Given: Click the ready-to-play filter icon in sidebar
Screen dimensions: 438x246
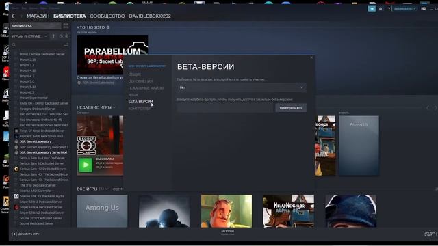Looking at the screenshot, I should point(67,36).
